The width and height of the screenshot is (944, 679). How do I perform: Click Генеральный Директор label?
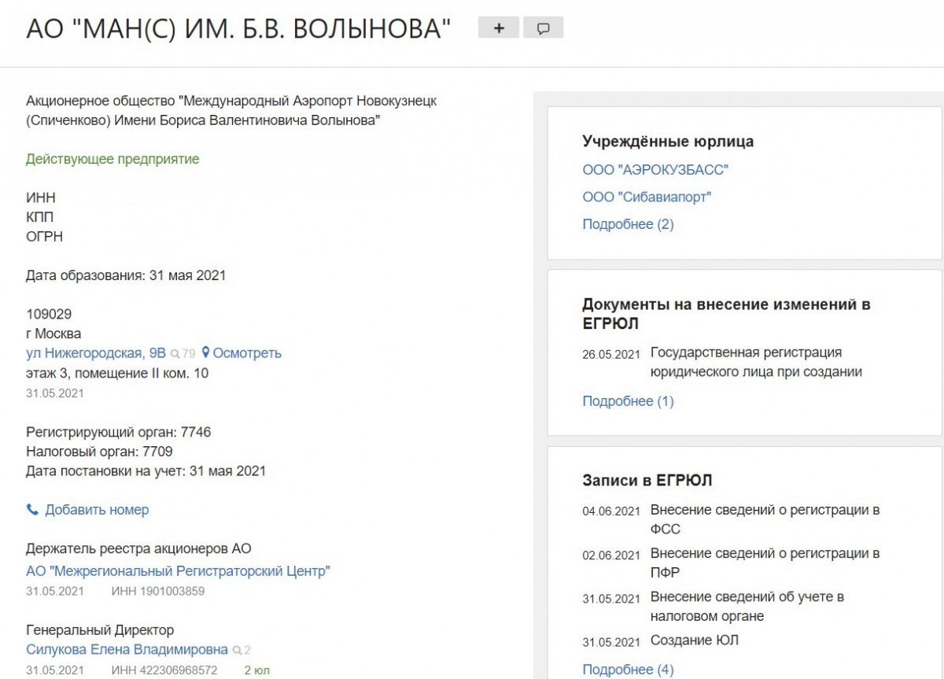point(100,630)
